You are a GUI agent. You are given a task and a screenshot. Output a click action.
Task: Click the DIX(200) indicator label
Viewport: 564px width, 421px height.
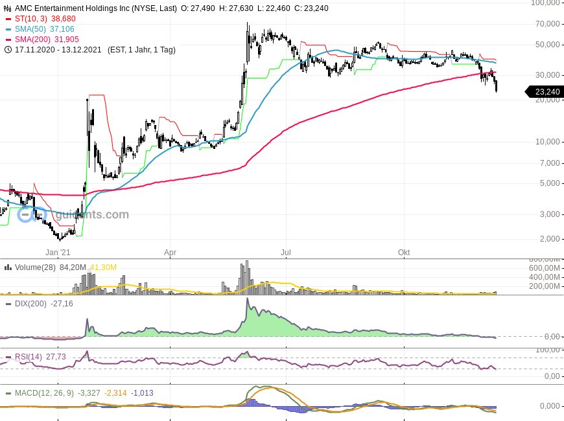coord(30,304)
